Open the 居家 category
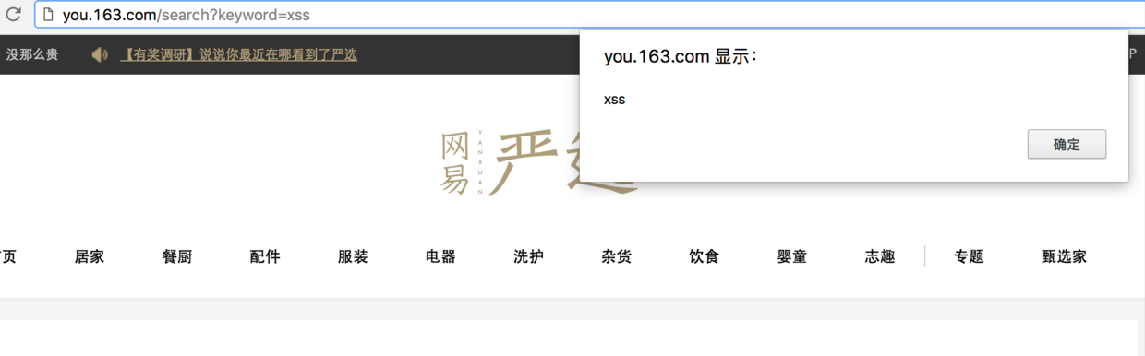Image resolution: width=1145 pixels, height=356 pixels. coord(90,256)
